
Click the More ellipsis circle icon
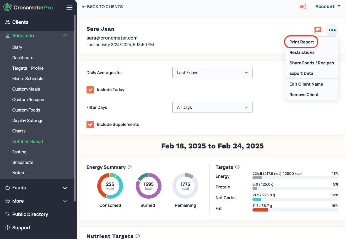coord(8,201)
